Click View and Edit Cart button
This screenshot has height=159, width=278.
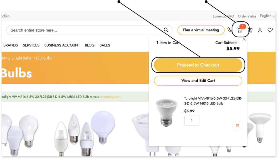pyautogui.click(x=198, y=81)
